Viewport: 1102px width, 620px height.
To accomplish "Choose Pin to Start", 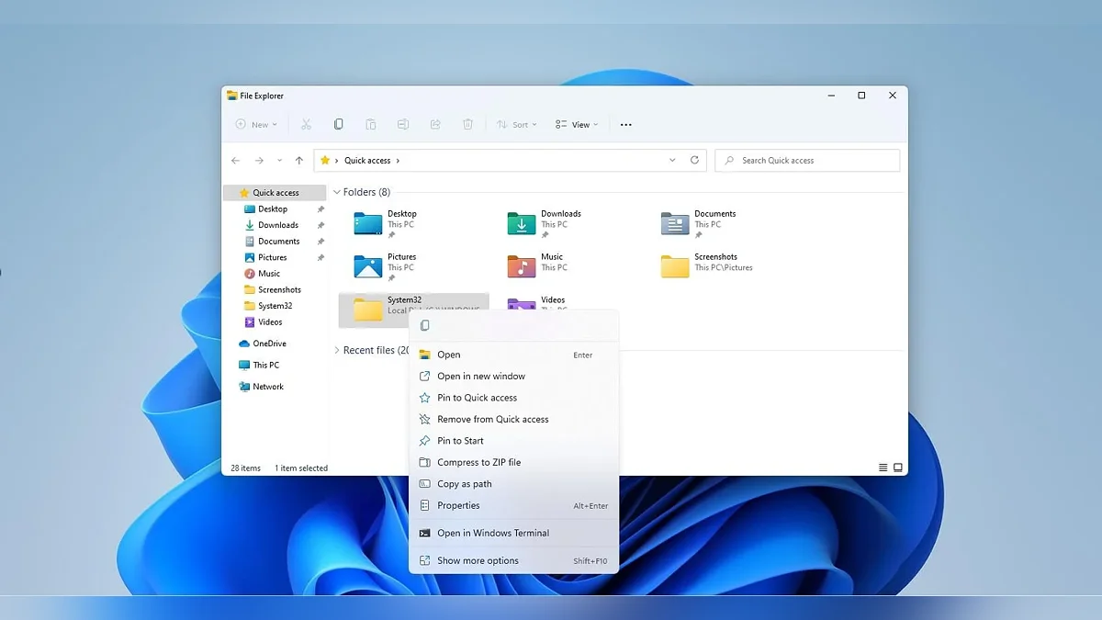I will (x=514, y=441).
